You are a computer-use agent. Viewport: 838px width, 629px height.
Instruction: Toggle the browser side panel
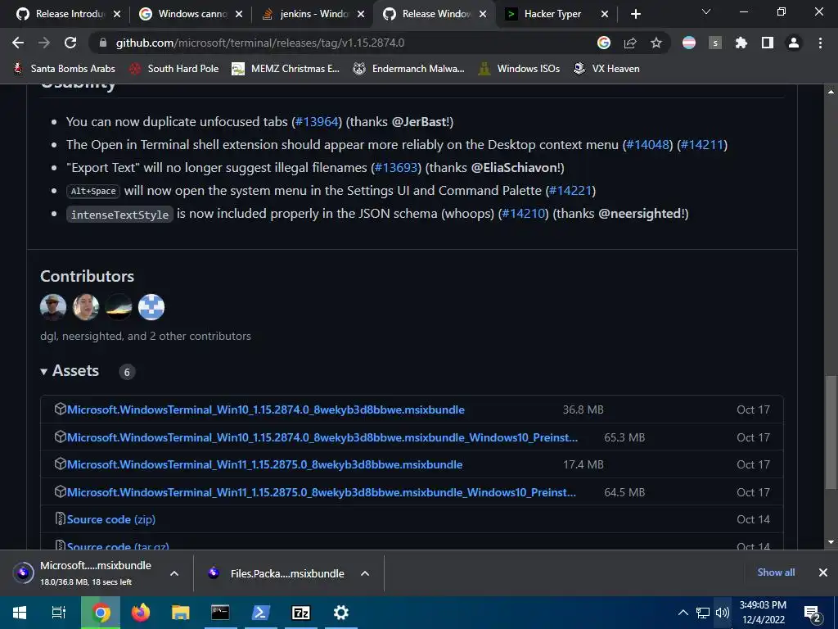click(x=768, y=43)
